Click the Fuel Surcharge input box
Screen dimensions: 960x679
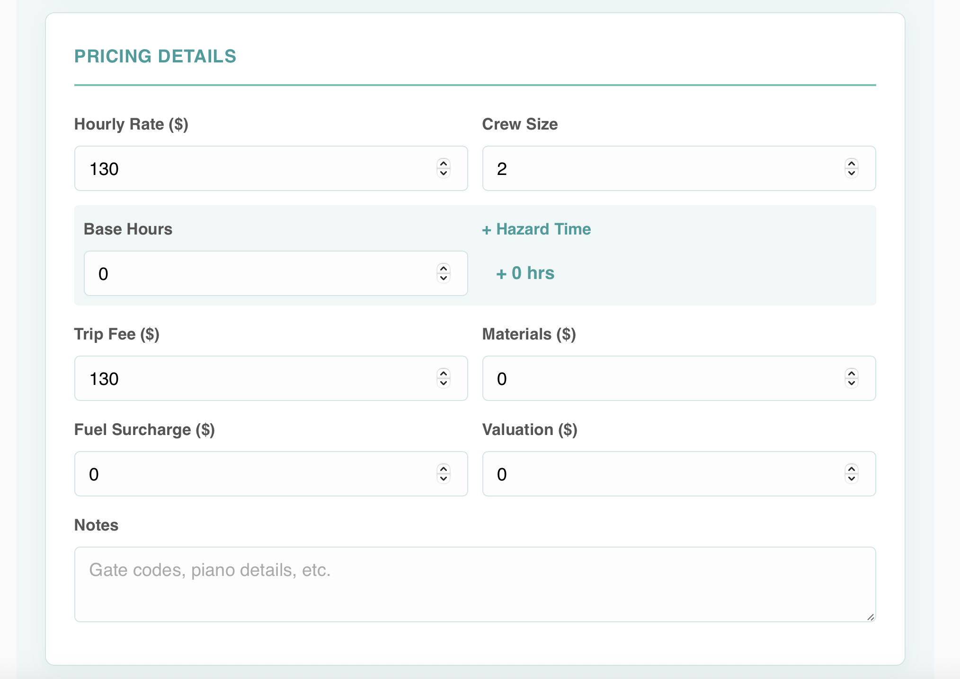click(x=256, y=474)
